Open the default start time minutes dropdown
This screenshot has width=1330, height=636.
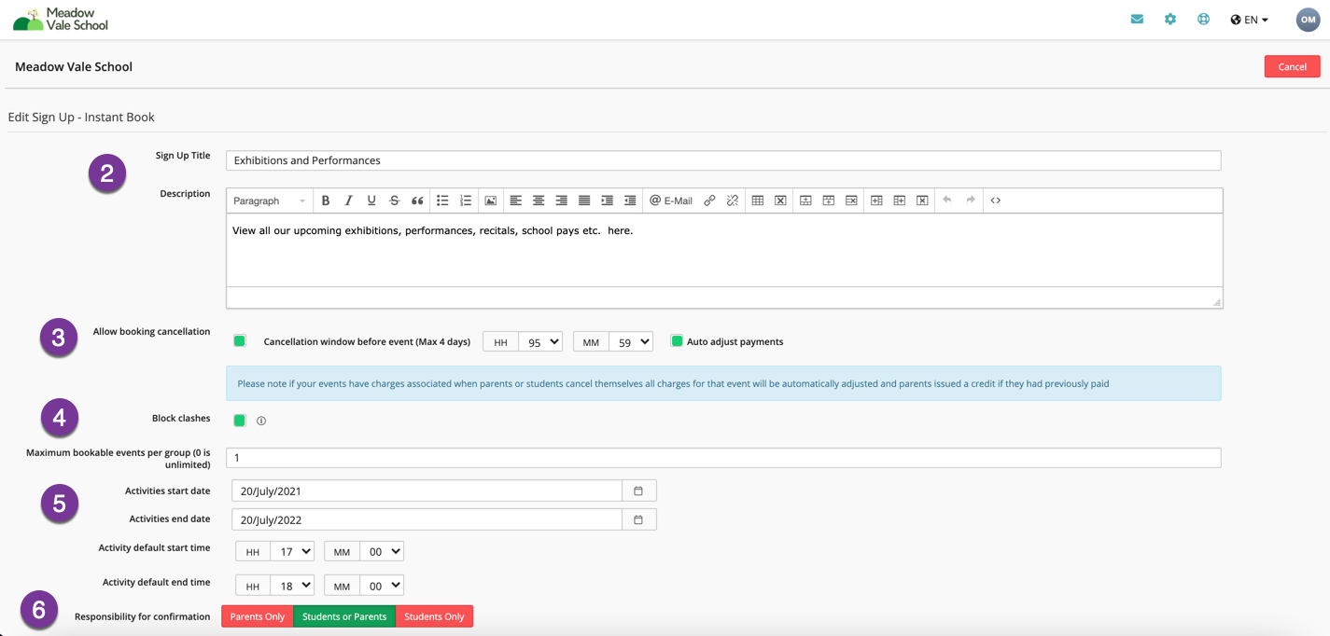point(382,552)
